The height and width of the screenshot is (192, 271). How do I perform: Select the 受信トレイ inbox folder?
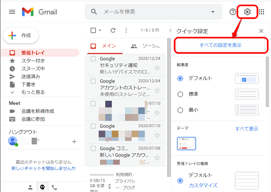[40, 53]
